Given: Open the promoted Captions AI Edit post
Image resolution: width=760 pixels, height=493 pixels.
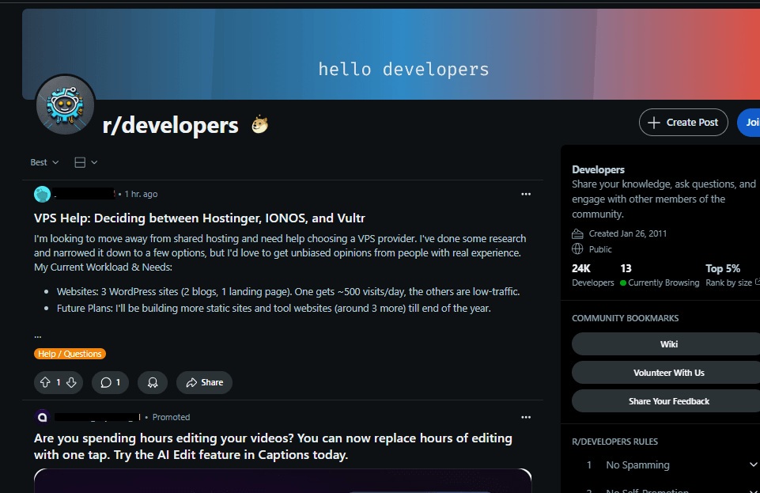Looking at the screenshot, I should [273, 446].
